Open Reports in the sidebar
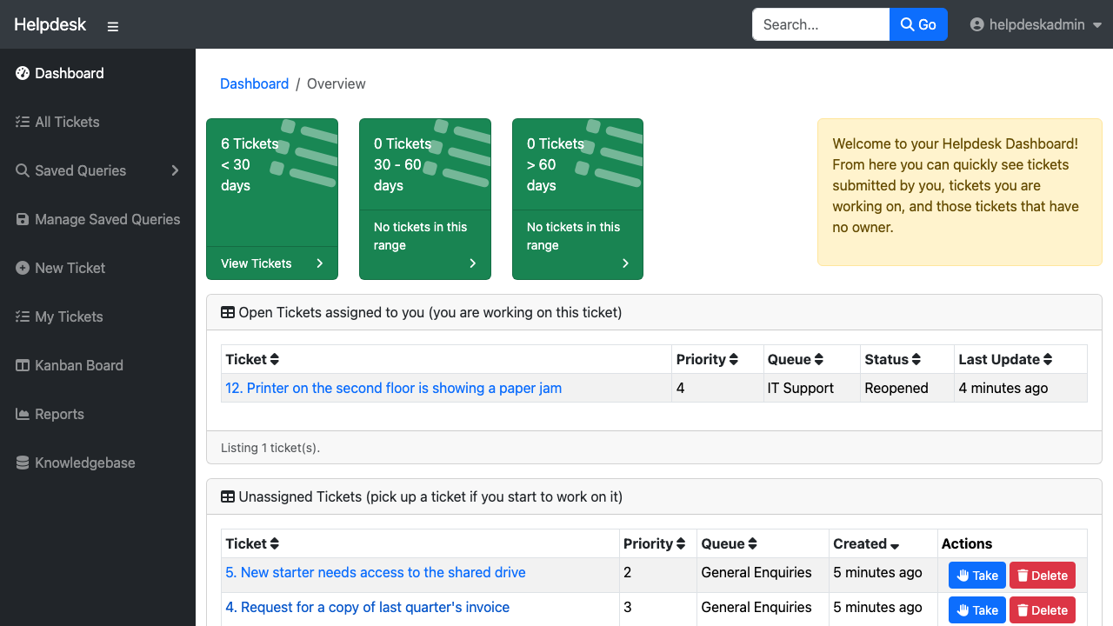This screenshot has width=1113, height=626. tap(97, 414)
